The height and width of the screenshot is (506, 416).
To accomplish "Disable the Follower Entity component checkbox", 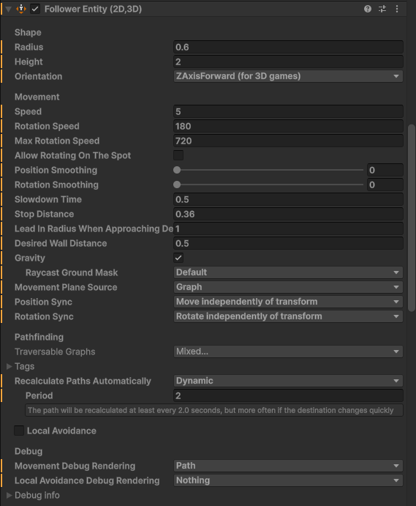I will (35, 9).
